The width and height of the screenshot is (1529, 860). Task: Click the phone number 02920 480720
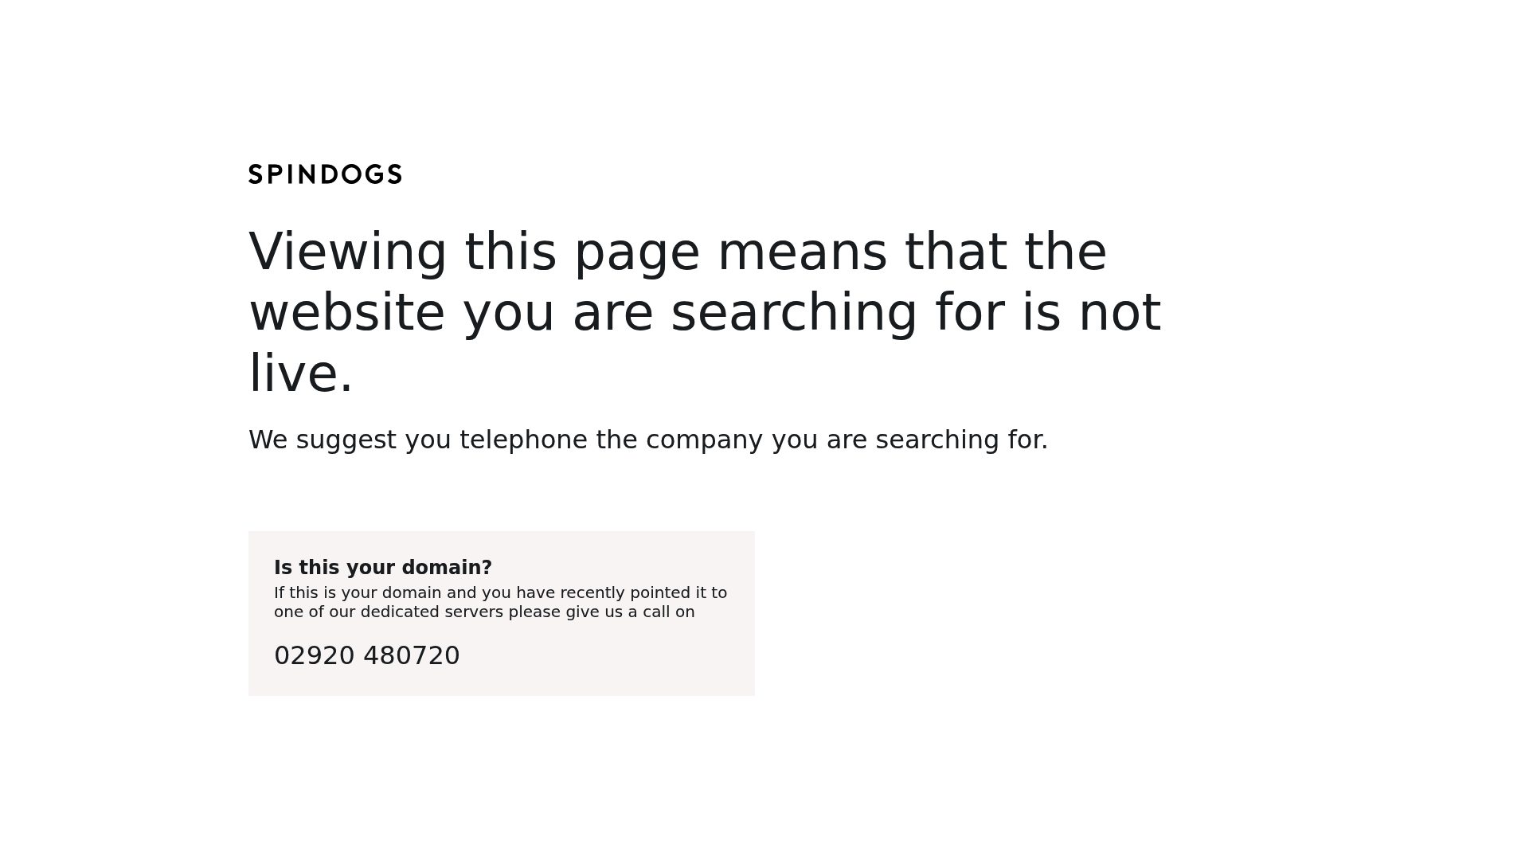coord(367,655)
